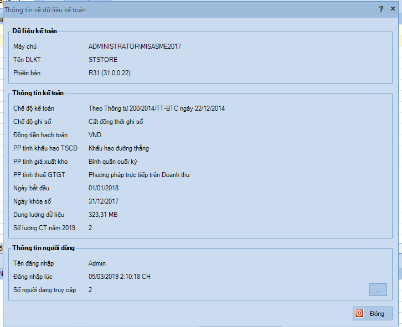Click the help question mark in title bar
402x327 pixels.
coord(381,9)
